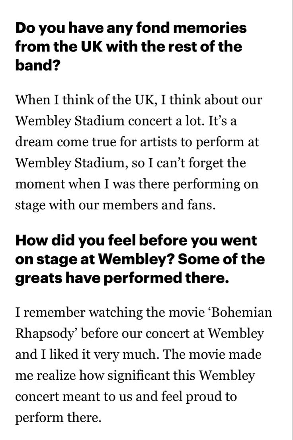Click the line 'dream come true for artists to perform at'
Screen dimensions: 293x440
[137, 142]
